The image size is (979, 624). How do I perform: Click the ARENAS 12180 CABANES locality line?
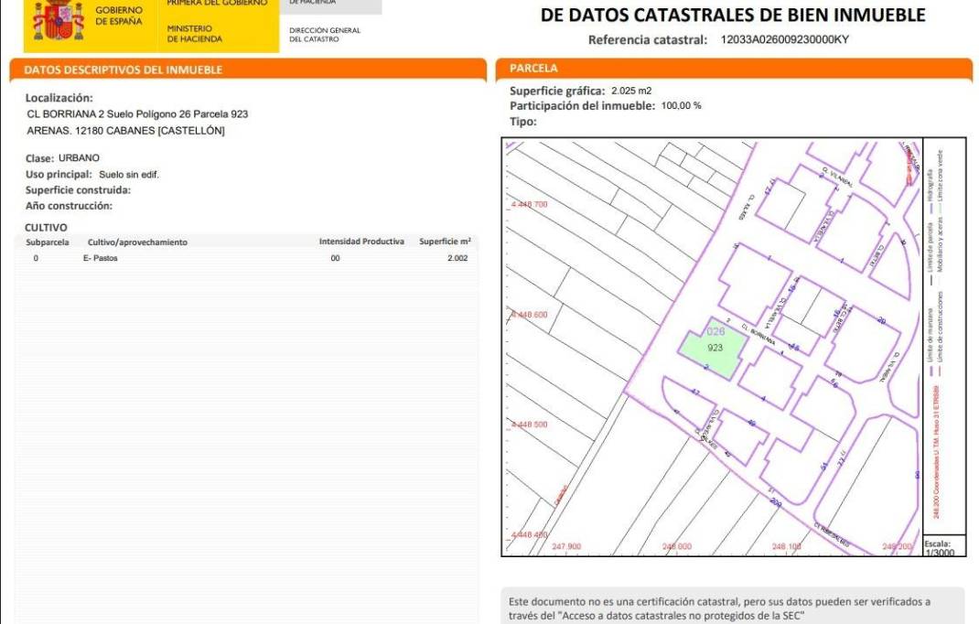[x=125, y=131]
